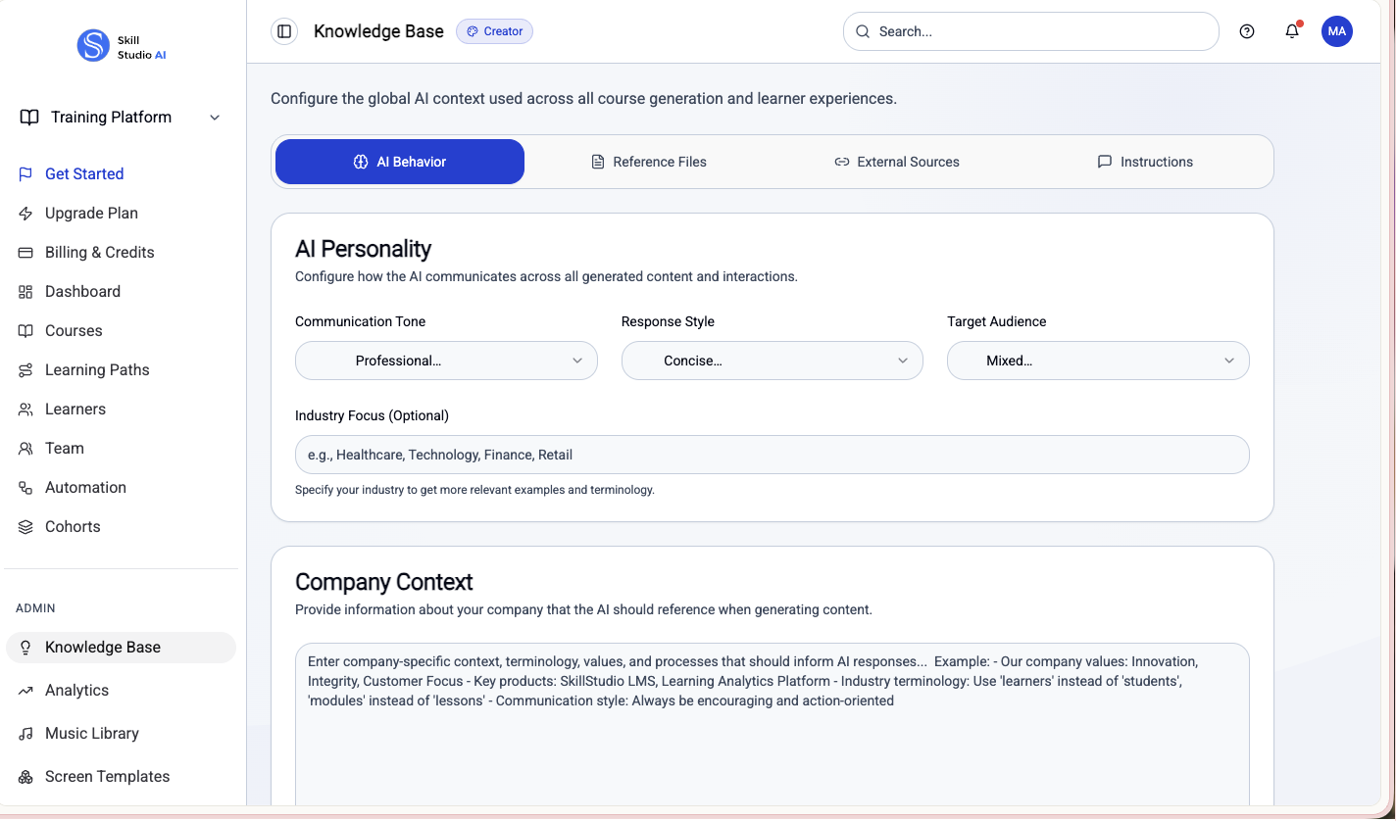The width and height of the screenshot is (1396, 821).
Task: Expand the Response Style dropdown
Action: tap(772, 361)
